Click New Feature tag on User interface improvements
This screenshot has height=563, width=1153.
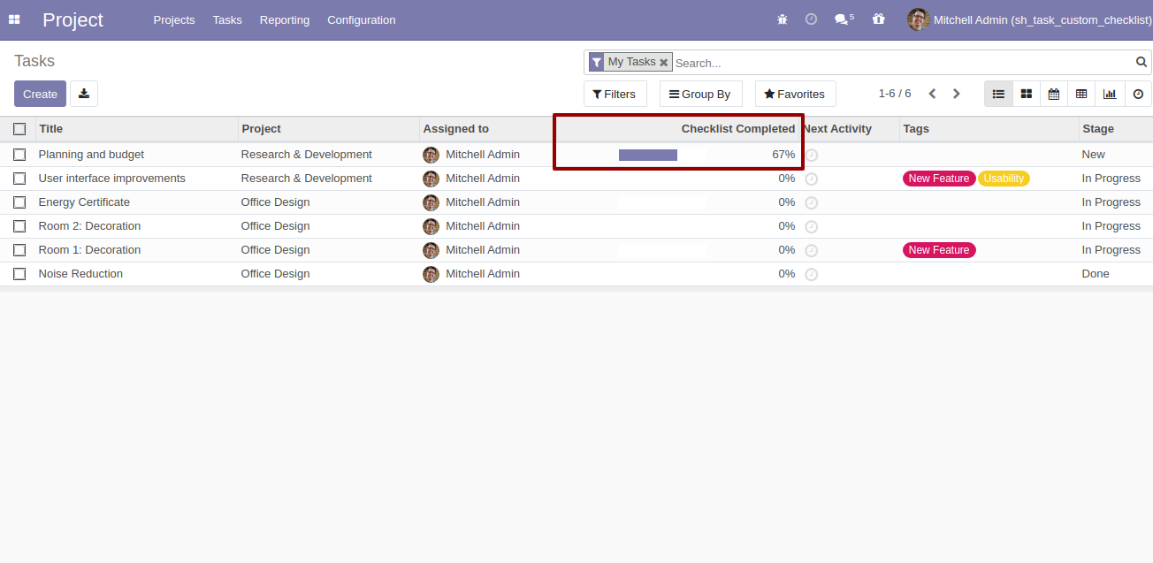click(939, 179)
